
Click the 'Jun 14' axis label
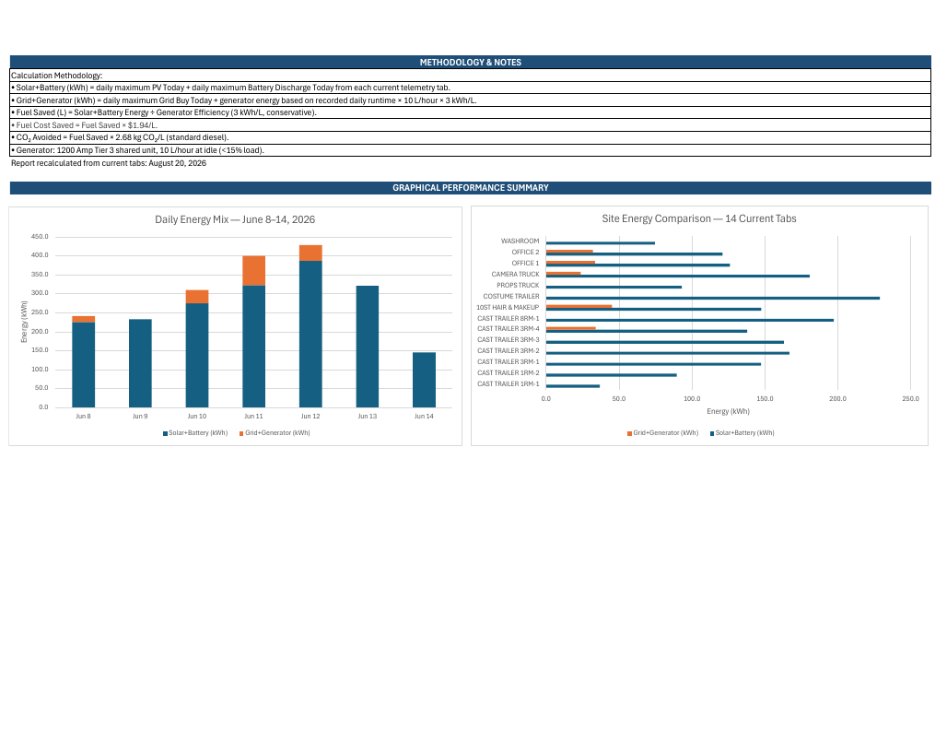click(x=424, y=417)
